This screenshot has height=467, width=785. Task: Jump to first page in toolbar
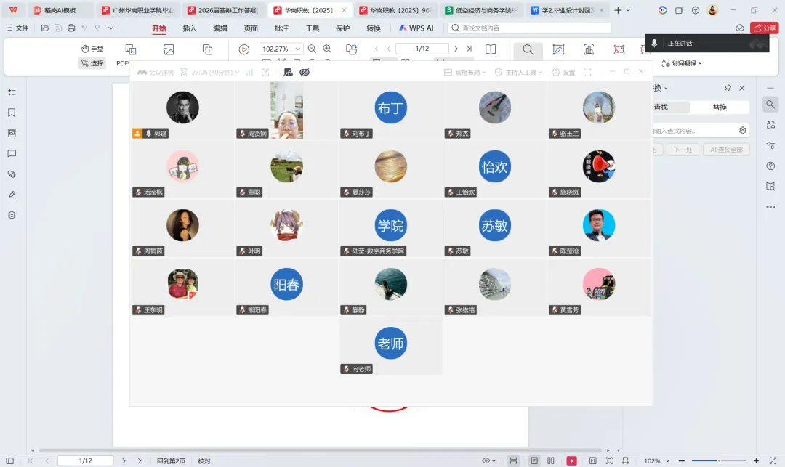point(376,49)
